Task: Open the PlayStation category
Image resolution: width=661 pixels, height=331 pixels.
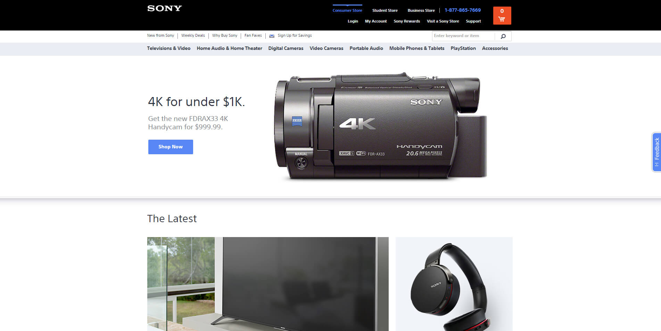Action: pos(463,49)
